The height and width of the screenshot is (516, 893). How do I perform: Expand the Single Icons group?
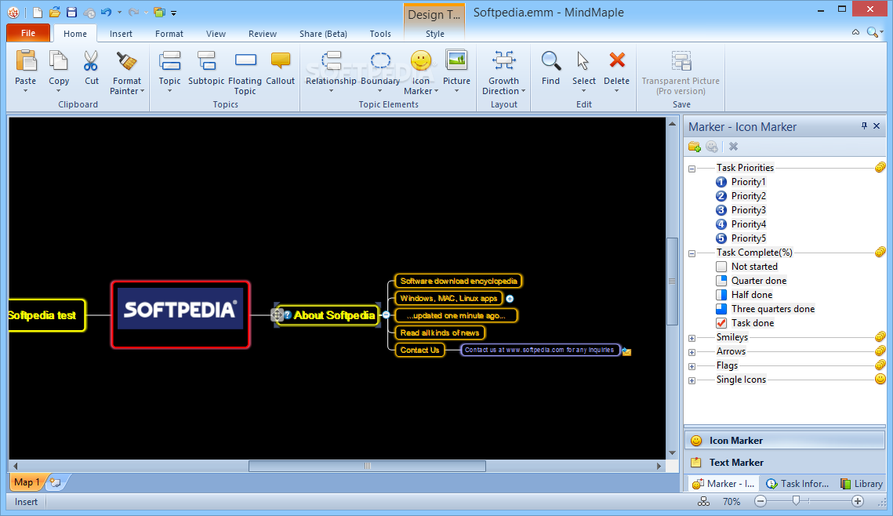click(x=692, y=380)
